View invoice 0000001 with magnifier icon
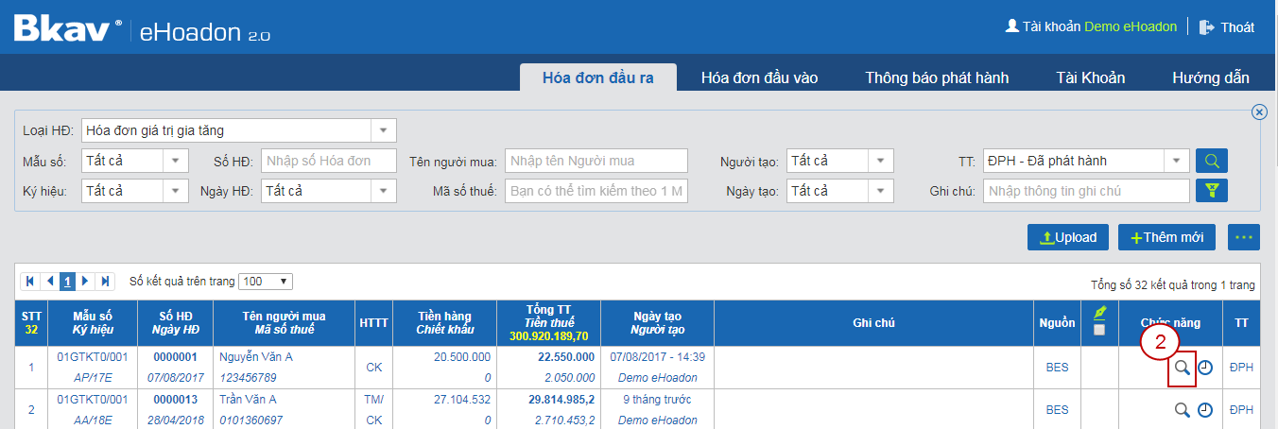The width and height of the screenshot is (1278, 429). click(1182, 368)
